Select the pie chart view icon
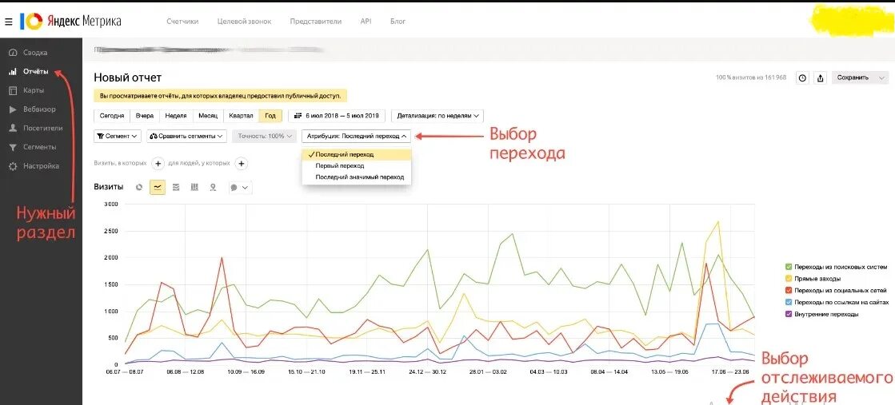The height and width of the screenshot is (405, 895). [x=139, y=188]
